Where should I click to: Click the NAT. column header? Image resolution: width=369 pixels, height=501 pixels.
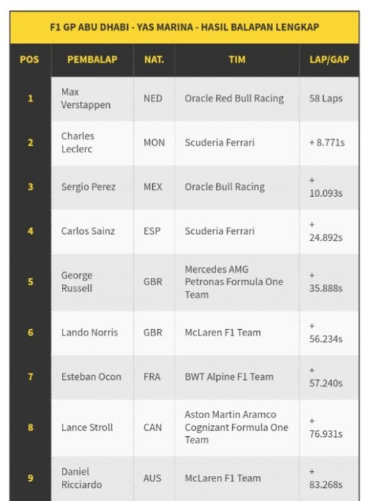(154, 59)
